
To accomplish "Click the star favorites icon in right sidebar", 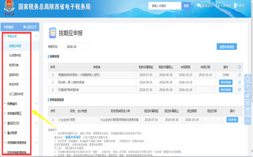I will tap(248, 79).
